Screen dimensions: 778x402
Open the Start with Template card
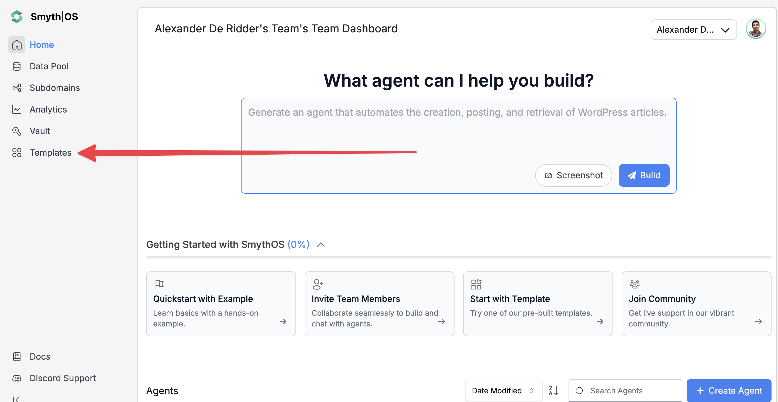pos(538,304)
